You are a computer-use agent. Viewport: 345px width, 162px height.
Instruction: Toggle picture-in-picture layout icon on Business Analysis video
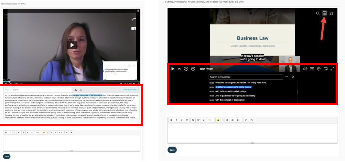[x=133, y=28]
